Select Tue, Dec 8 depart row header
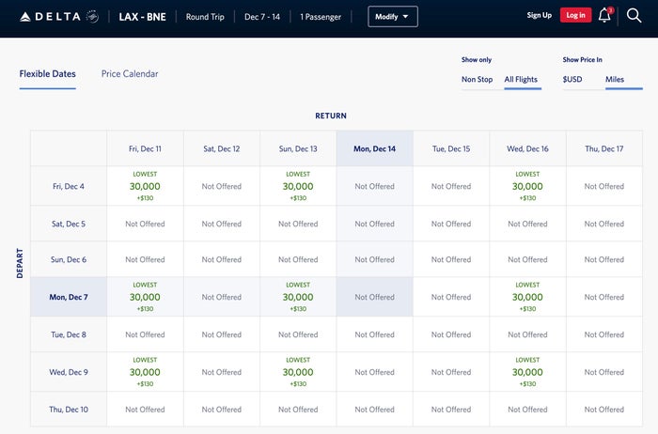The width and height of the screenshot is (658, 434). 69,334
